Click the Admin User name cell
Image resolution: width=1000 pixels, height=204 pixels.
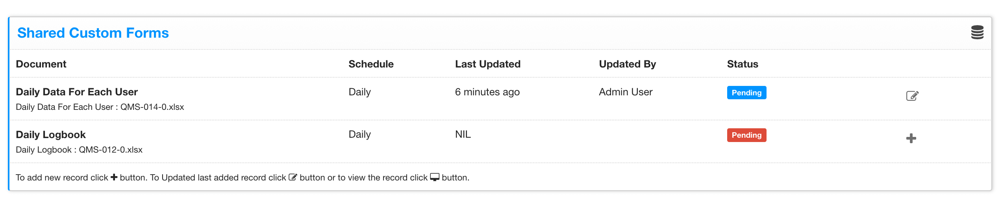(x=626, y=92)
